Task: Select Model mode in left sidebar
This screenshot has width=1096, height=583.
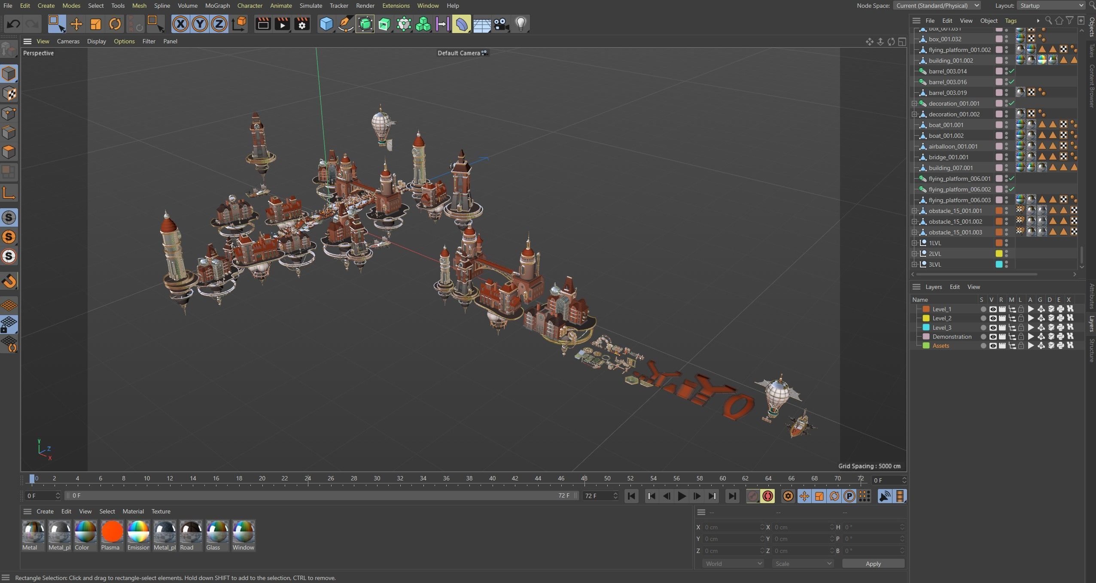Action: pos(9,74)
